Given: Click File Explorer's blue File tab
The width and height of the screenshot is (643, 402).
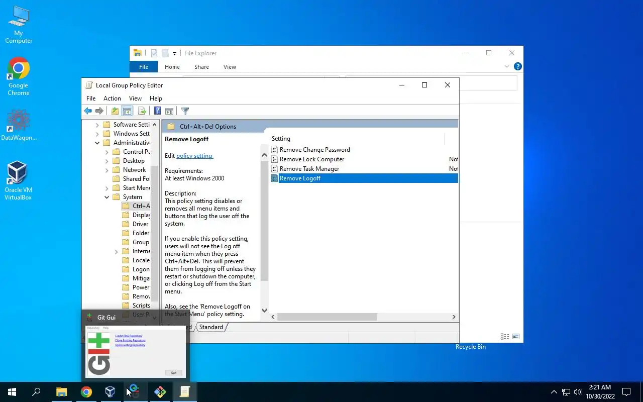Looking at the screenshot, I should coord(144,67).
